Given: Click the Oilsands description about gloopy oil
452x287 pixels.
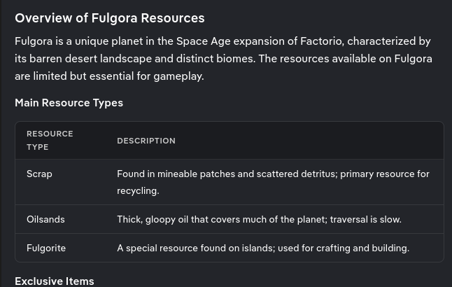Looking at the screenshot, I should (x=259, y=219).
